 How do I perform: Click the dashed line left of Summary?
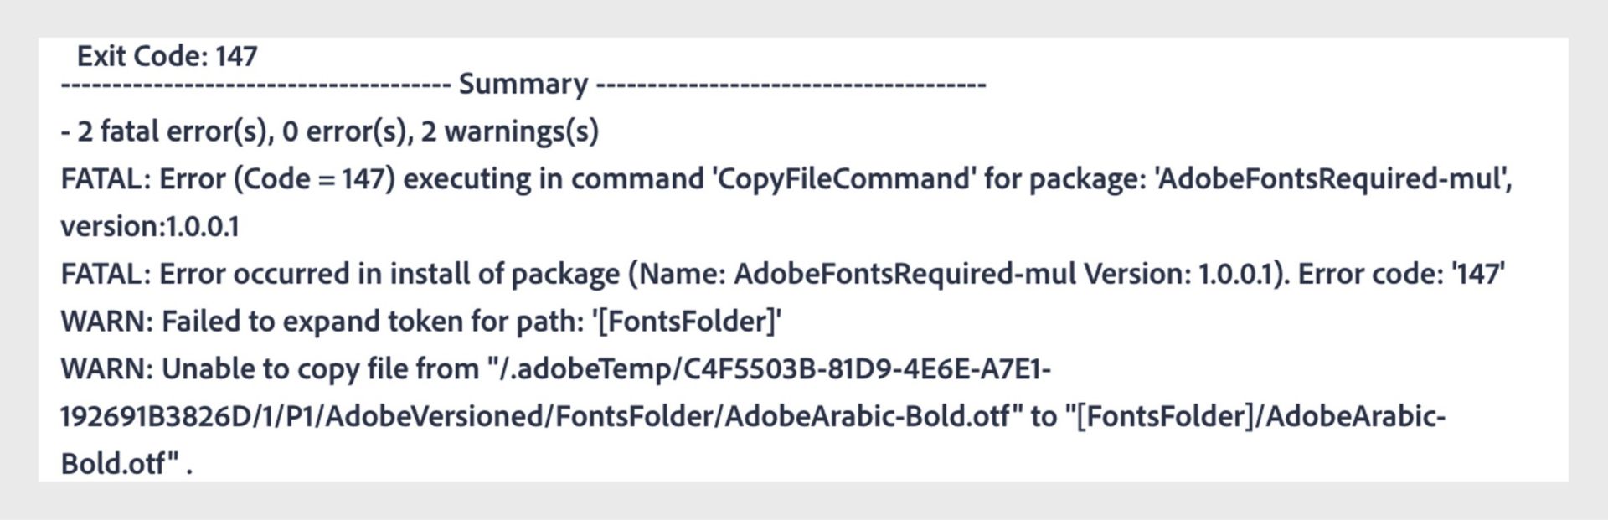(x=255, y=85)
